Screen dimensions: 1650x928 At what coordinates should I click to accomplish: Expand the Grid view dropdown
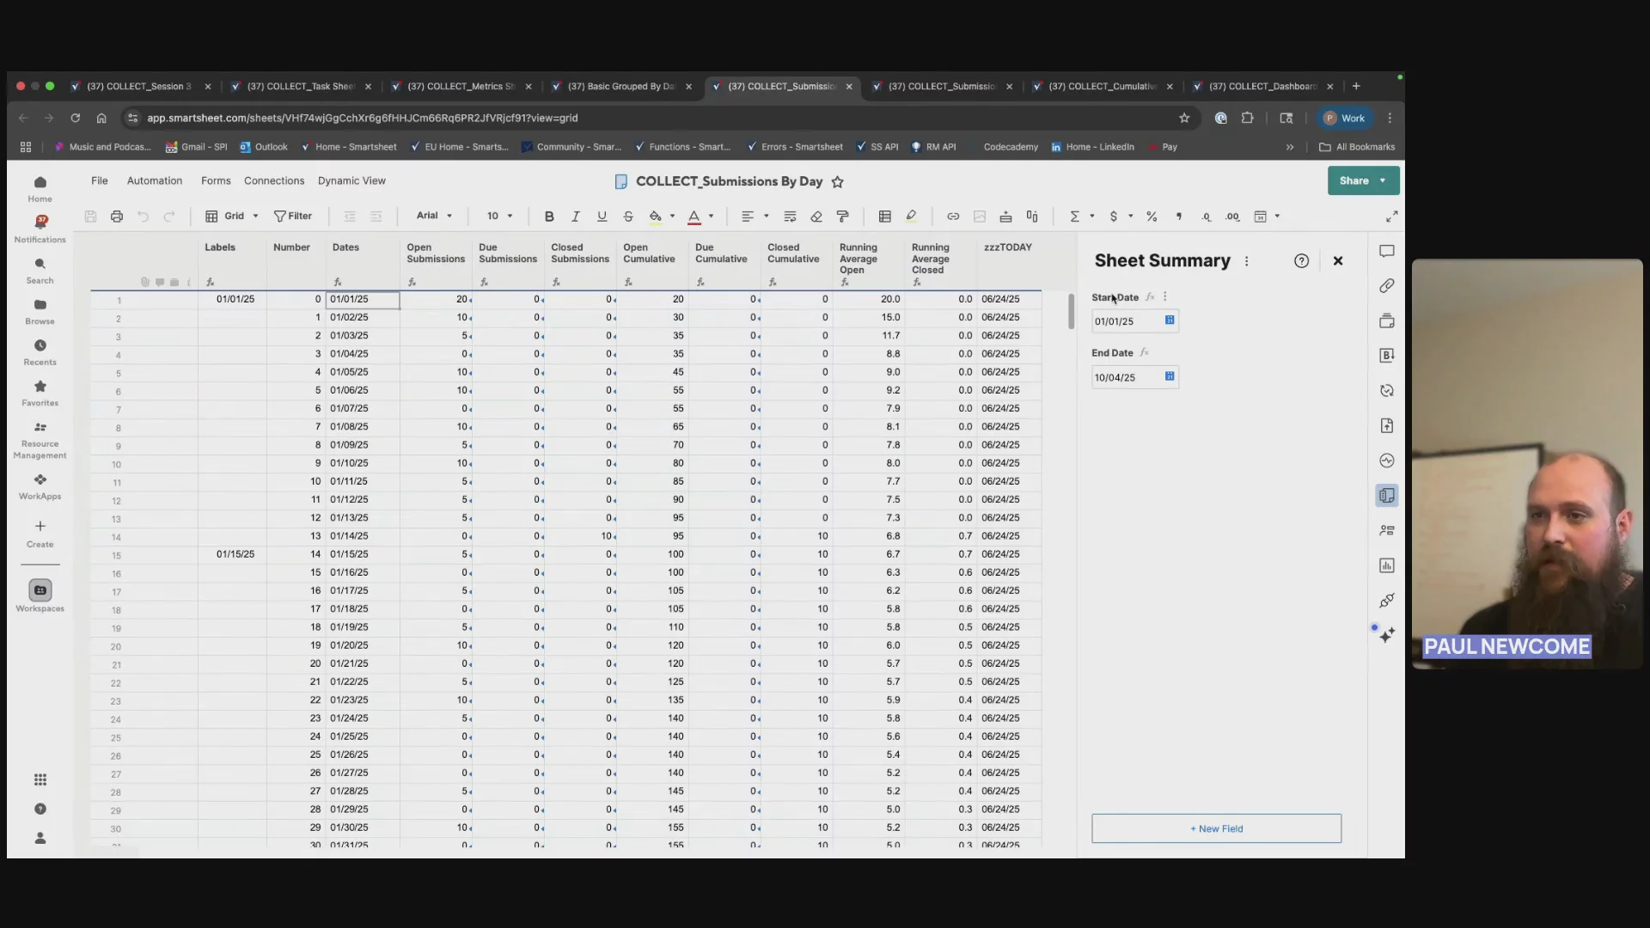233,217
